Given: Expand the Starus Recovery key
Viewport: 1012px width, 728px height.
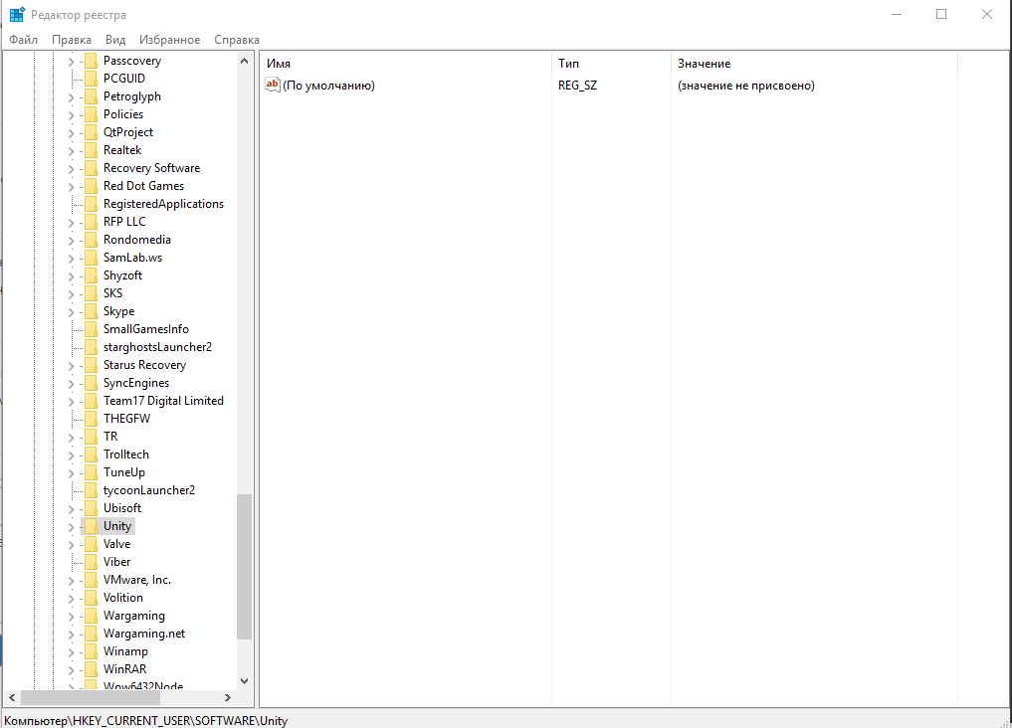Looking at the screenshot, I should tap(71, 366).
